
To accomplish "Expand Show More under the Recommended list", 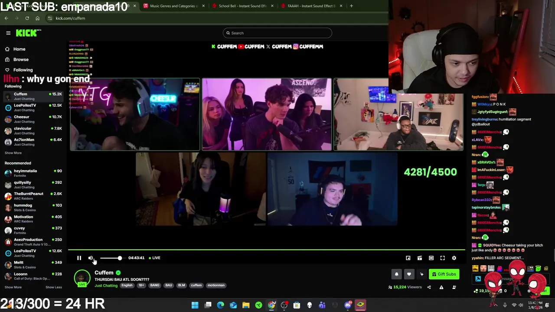I will coord(13,287).
